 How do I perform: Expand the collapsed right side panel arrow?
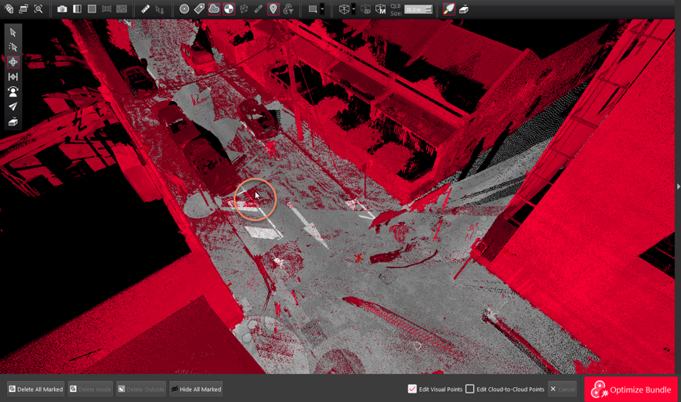pos(678,187)
